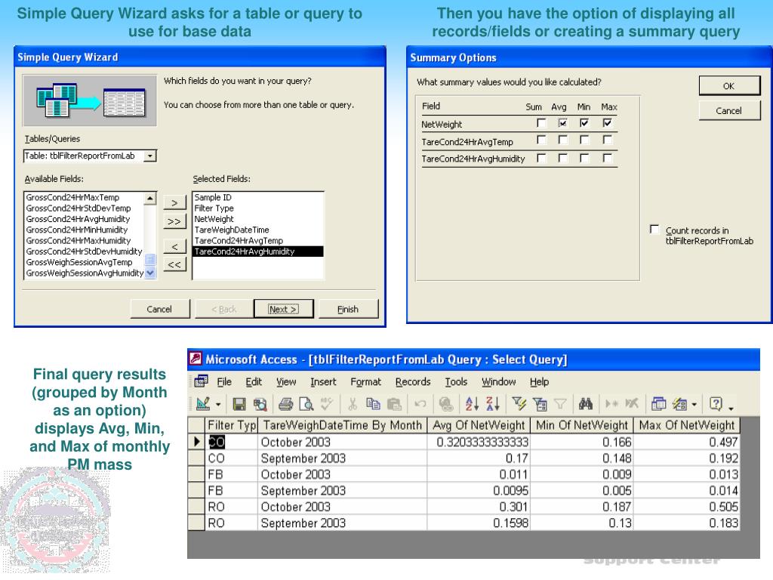Click the Find binoculars icon
The width and height of the screenshot is (773, 580).
pos(586,404)
